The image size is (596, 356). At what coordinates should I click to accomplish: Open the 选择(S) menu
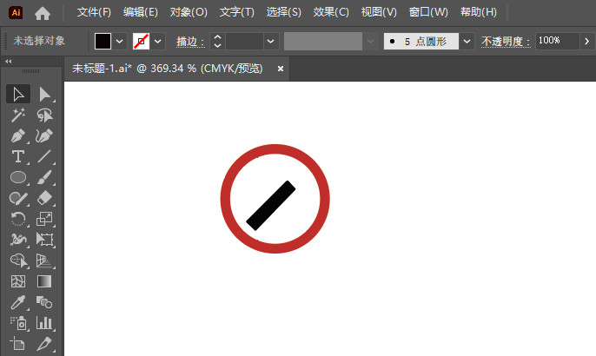click(x=283, y=12)
